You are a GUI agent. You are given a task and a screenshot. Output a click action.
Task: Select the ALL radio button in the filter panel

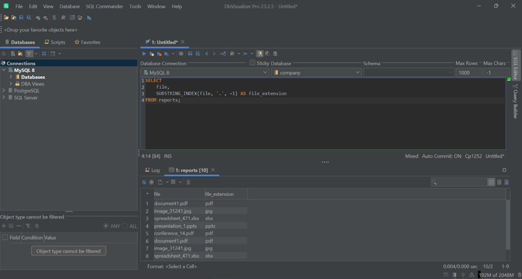click(125, 226)
